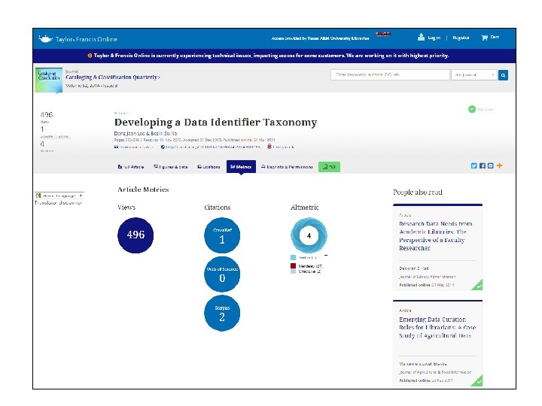Click author name Besiki Stvilia
Viewport: 542px width, 406px height.
click(164, 133)
